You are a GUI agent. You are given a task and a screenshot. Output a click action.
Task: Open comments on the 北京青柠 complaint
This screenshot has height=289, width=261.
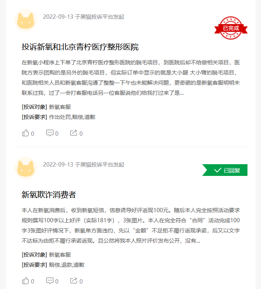[x=52, y=133]
